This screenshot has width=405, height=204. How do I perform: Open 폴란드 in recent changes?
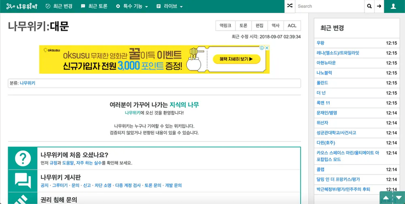click(322, 83)
